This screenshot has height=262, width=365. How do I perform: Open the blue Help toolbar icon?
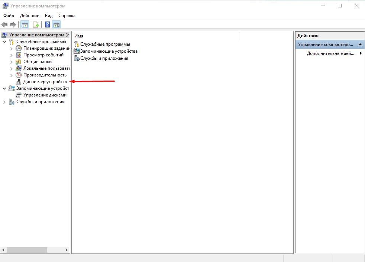tap(47, 24)
